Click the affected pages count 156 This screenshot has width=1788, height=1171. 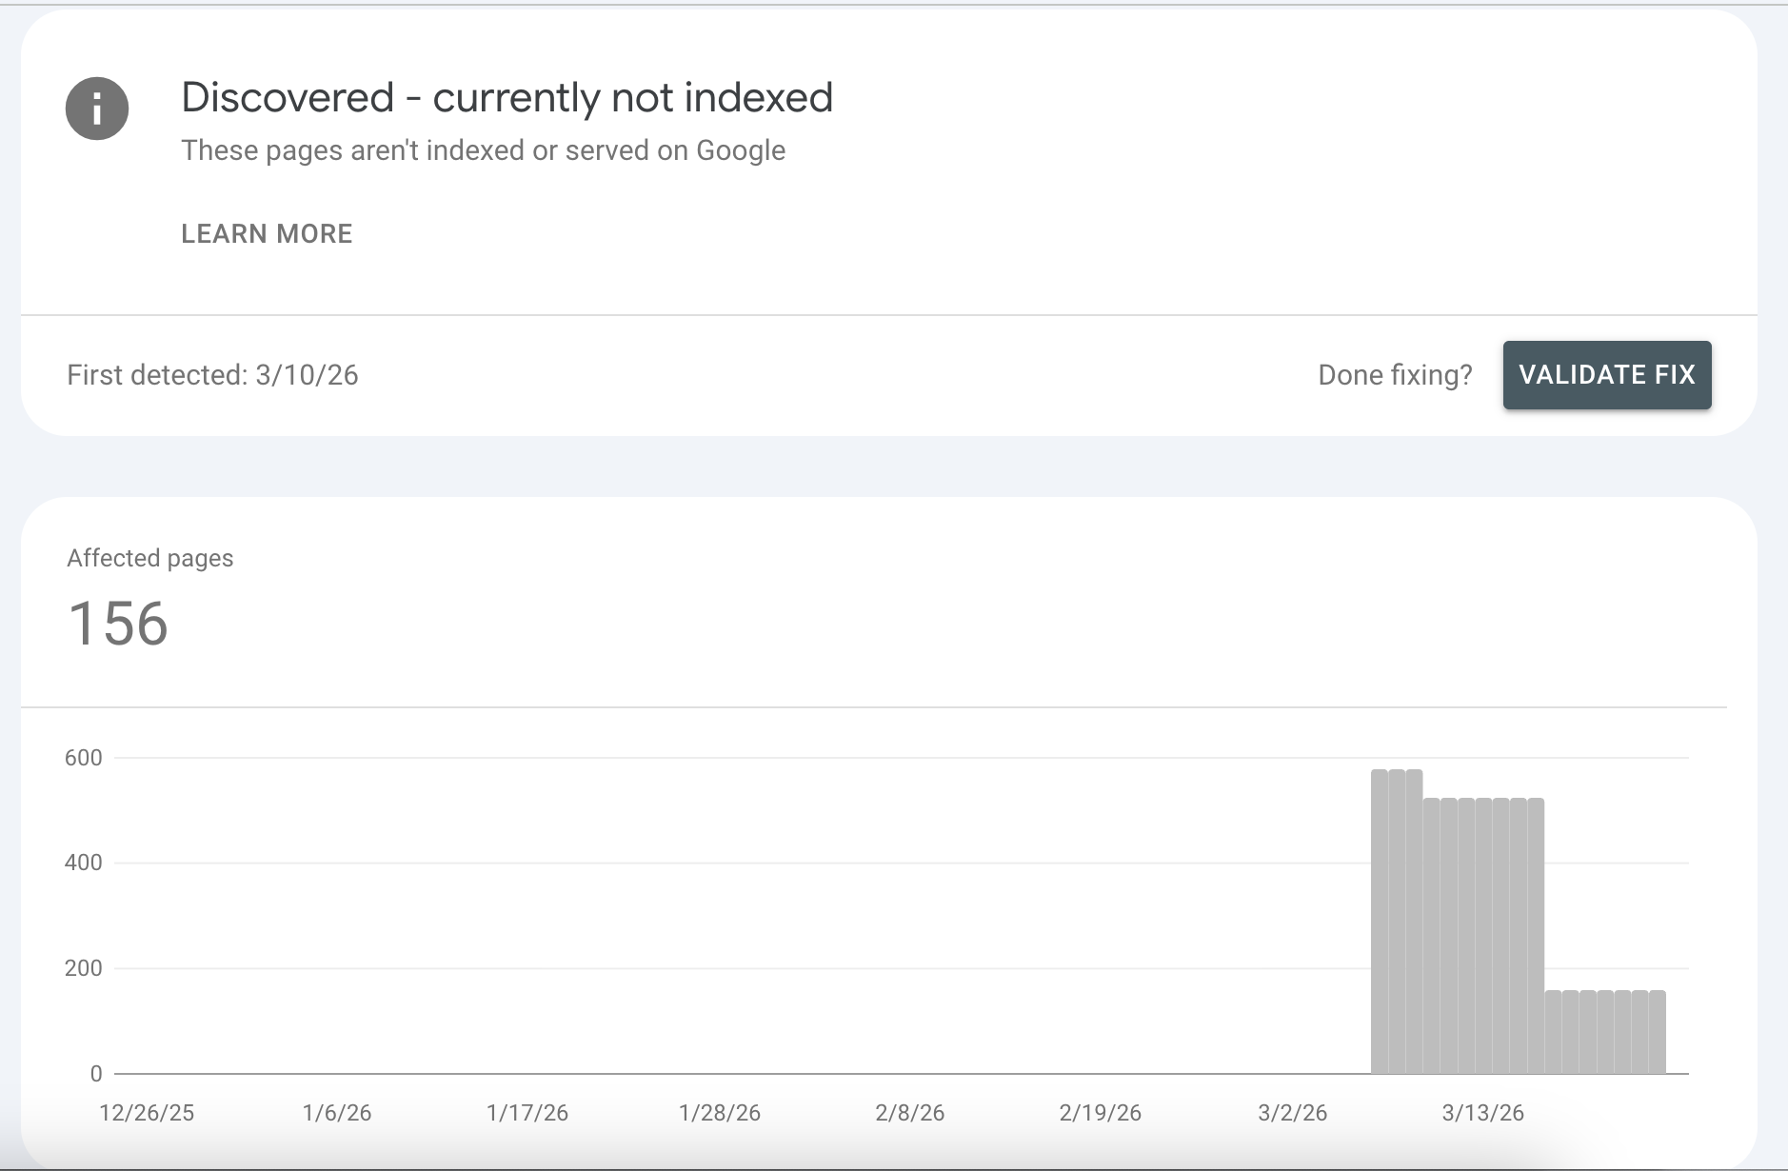116,624
